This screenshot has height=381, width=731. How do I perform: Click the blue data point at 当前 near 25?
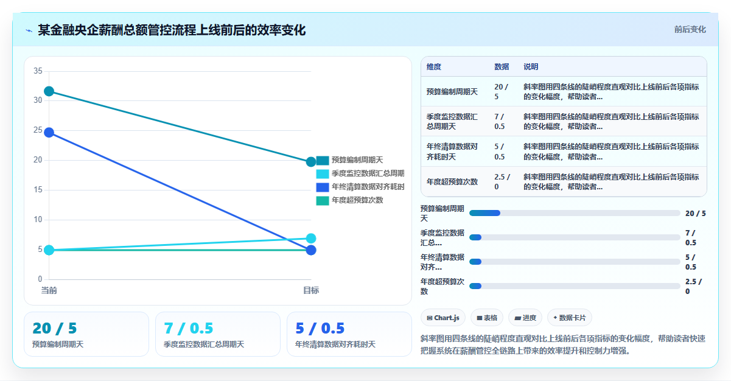click(x=49, y=132)
